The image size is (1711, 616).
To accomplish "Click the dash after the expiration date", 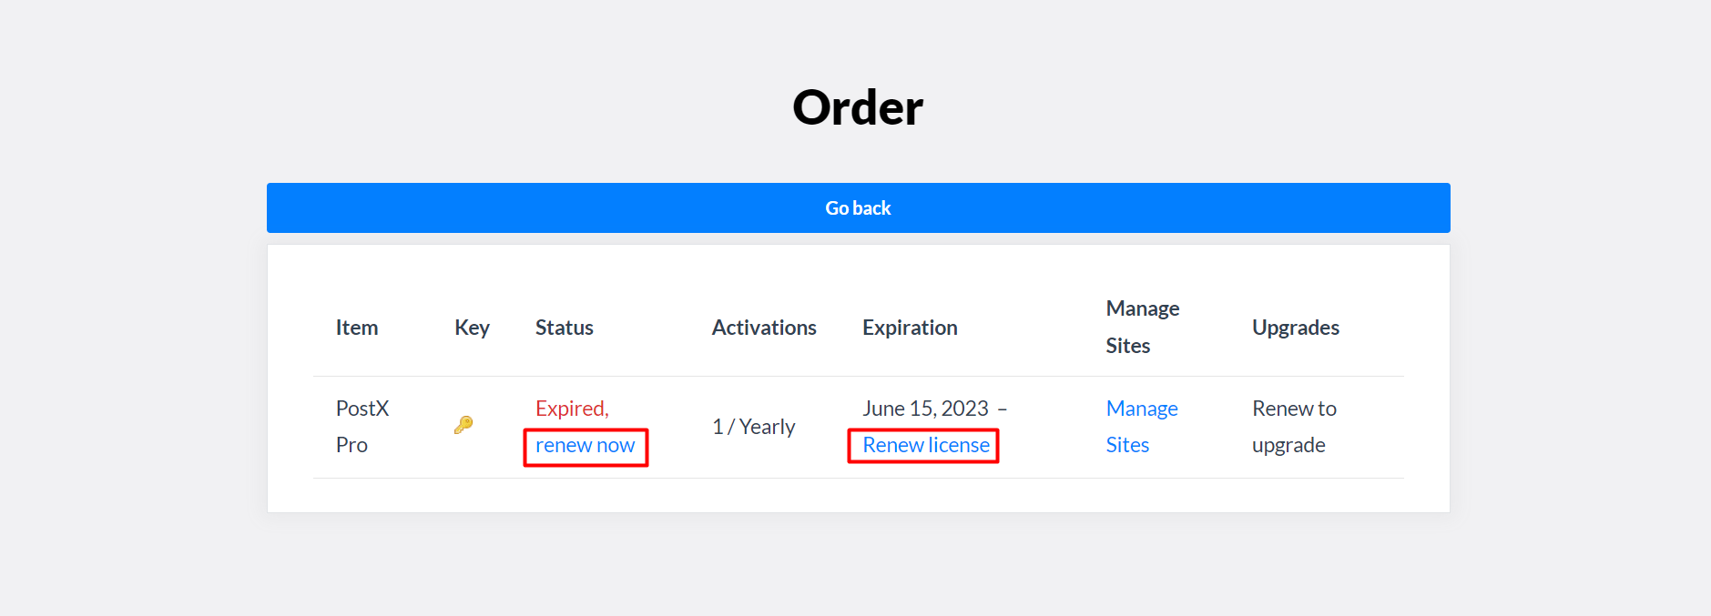I will coord(1002,409).
